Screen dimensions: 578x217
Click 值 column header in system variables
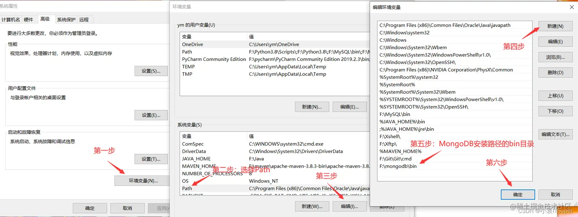[x=308, y=136]
